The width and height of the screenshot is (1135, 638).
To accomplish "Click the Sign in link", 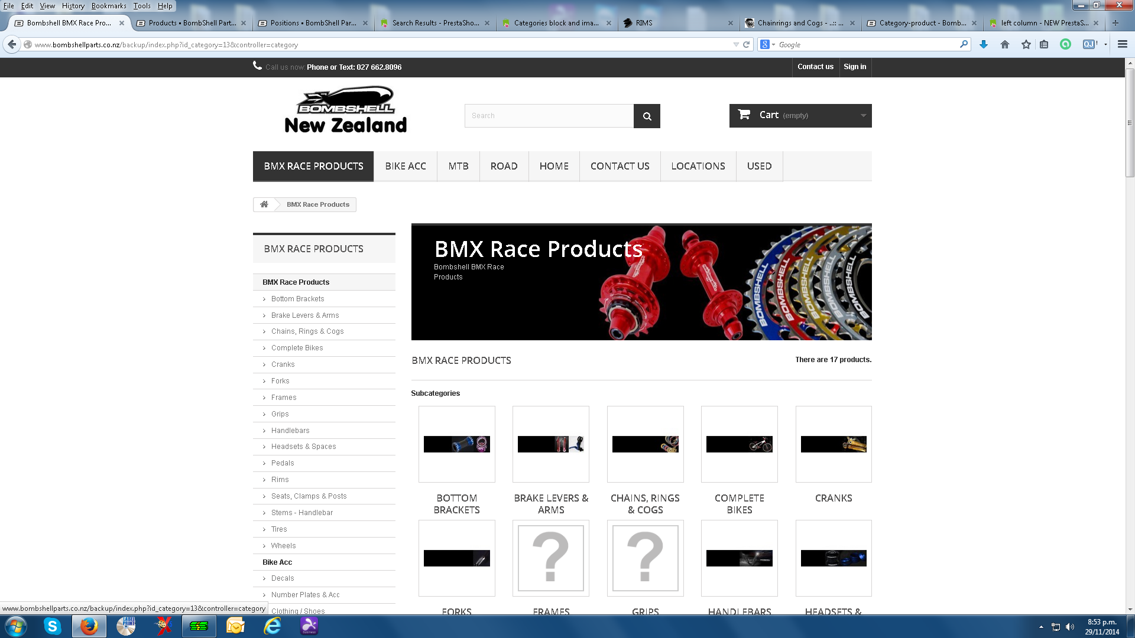I will pyautogui.click(x=855, y=67).
